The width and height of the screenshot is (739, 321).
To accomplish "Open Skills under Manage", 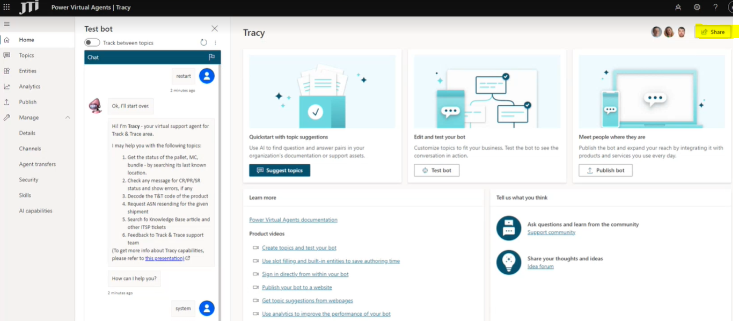I will click(x=25, y=195).
